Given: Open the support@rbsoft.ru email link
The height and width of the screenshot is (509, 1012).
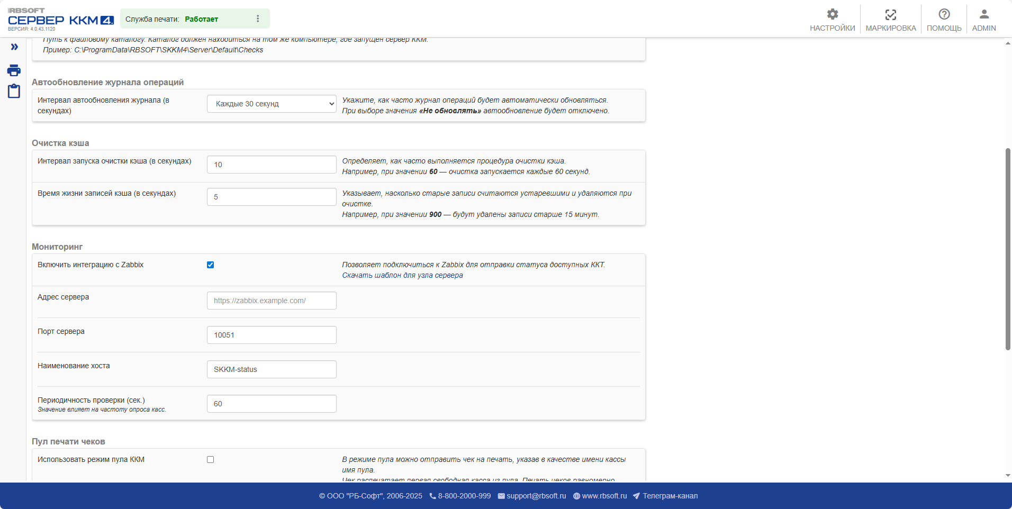Looking at the screenshot, I should coord(536,496).
